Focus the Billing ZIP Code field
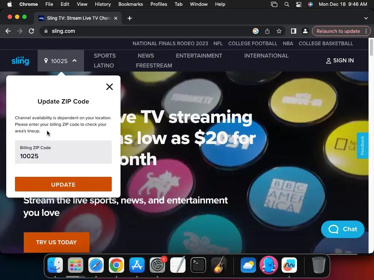The image size is (374, 280). pos(63,152)
